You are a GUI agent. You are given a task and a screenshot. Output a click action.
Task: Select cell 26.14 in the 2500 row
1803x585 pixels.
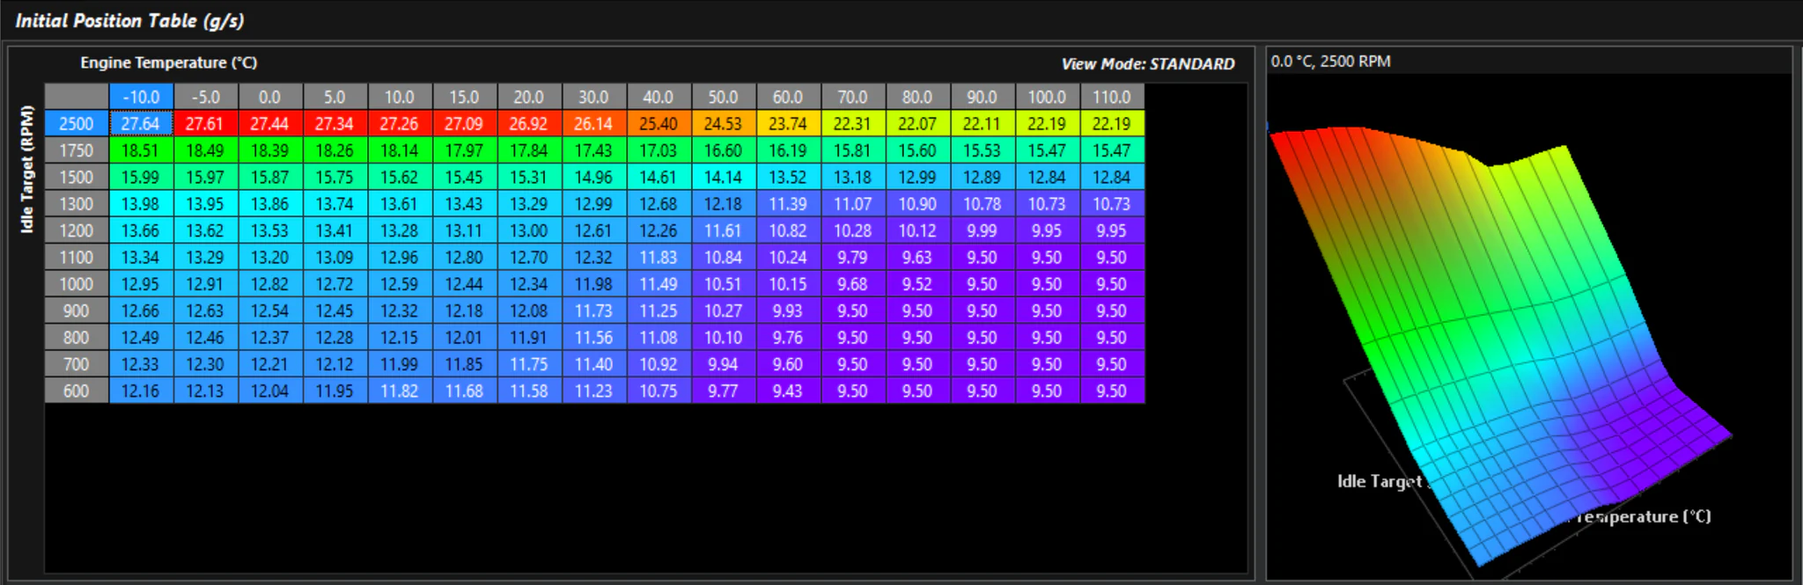594,124
